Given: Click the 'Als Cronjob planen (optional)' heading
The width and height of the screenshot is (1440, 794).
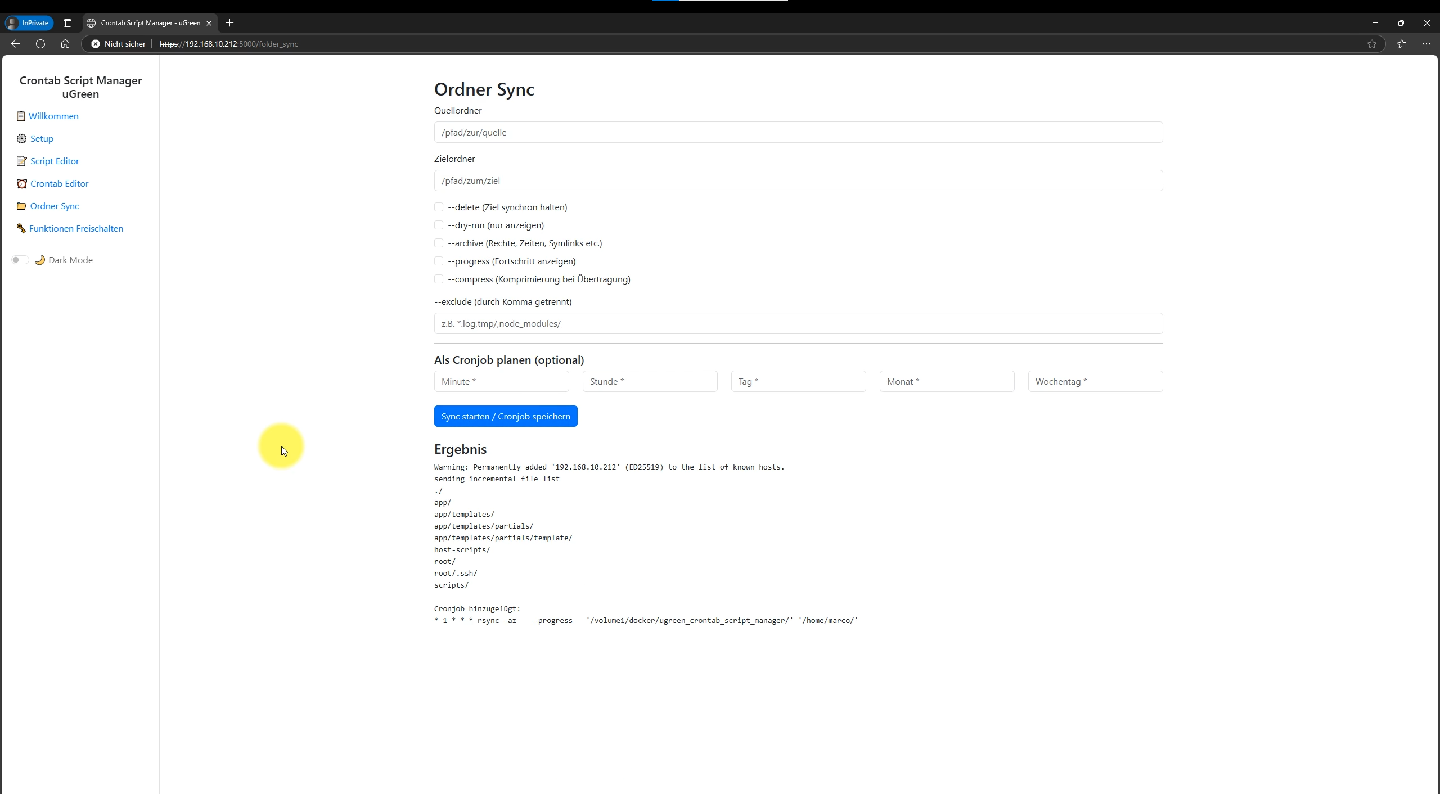Looking at the screenshot, I should coord(509,360).
